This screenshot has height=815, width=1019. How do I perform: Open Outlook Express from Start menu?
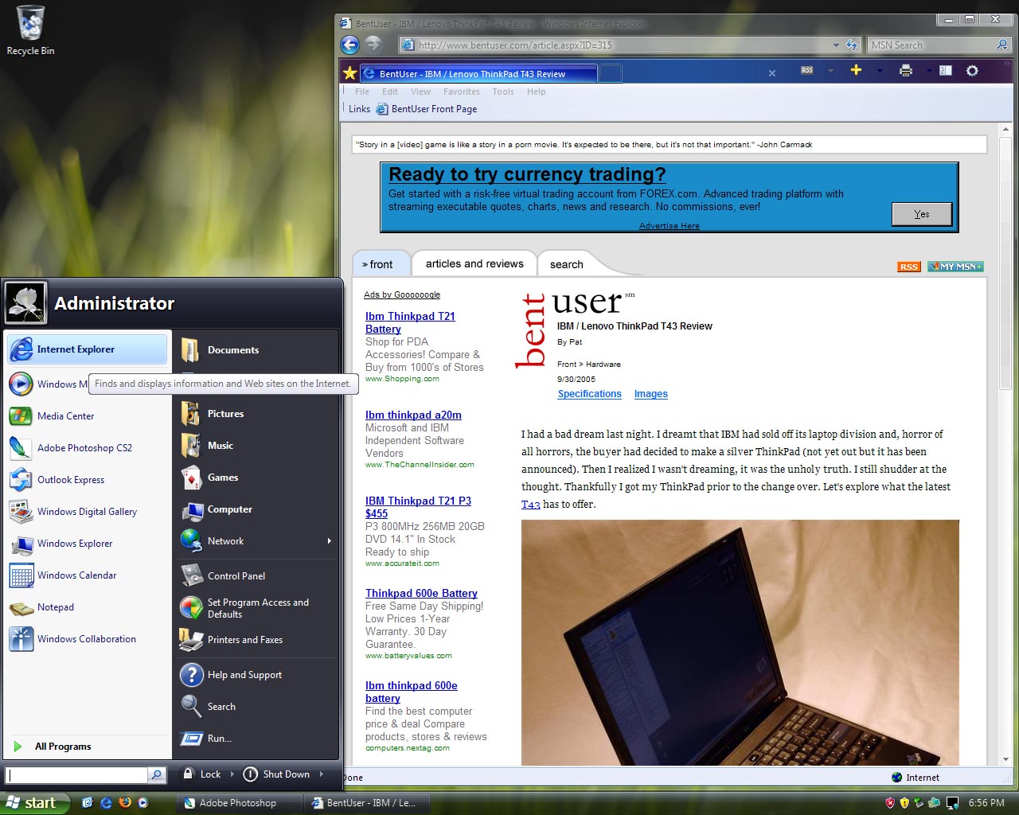coord(88,479)
